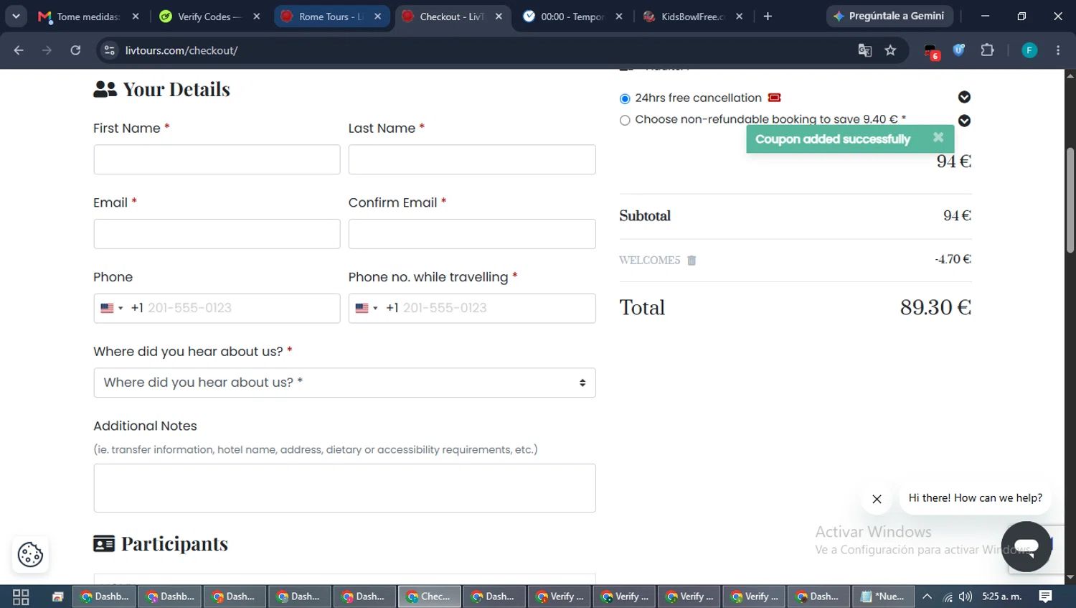The width and height of the screenshot is (1076, 608).
Task: Expand details for non-refundable booking
Action: (x=964, y=121)
